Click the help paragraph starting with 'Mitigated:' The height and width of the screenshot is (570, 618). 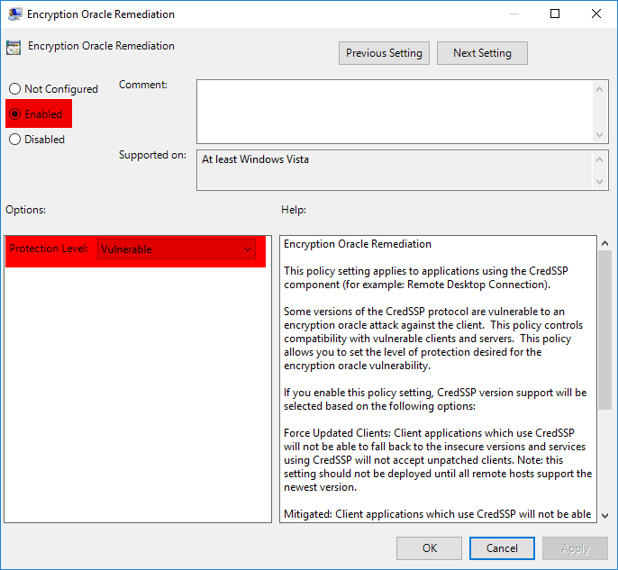438,514
